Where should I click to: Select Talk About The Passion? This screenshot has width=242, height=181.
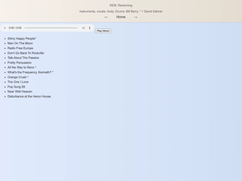pos(23,58)
